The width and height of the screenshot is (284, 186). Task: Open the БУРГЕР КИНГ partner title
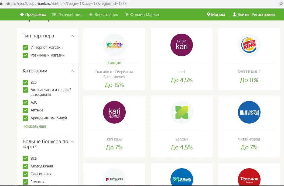pos(249,72)
